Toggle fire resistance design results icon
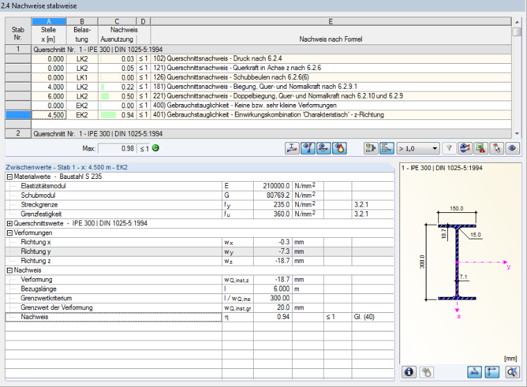Viewport: 527px width, 387px height. click(x=340, y=148)
